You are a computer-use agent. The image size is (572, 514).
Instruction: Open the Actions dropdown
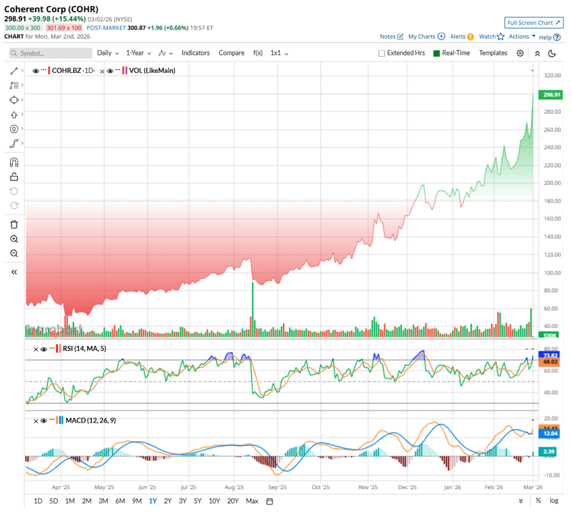coord(522,37)
